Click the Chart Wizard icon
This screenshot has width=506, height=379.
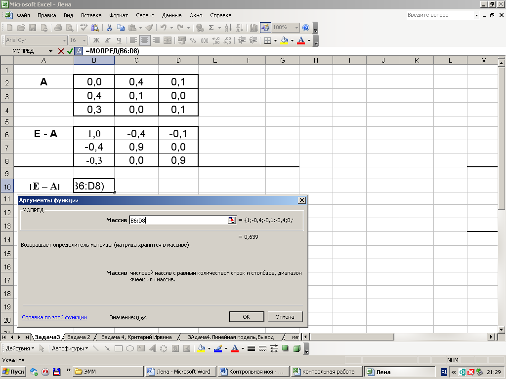point(254,28)
